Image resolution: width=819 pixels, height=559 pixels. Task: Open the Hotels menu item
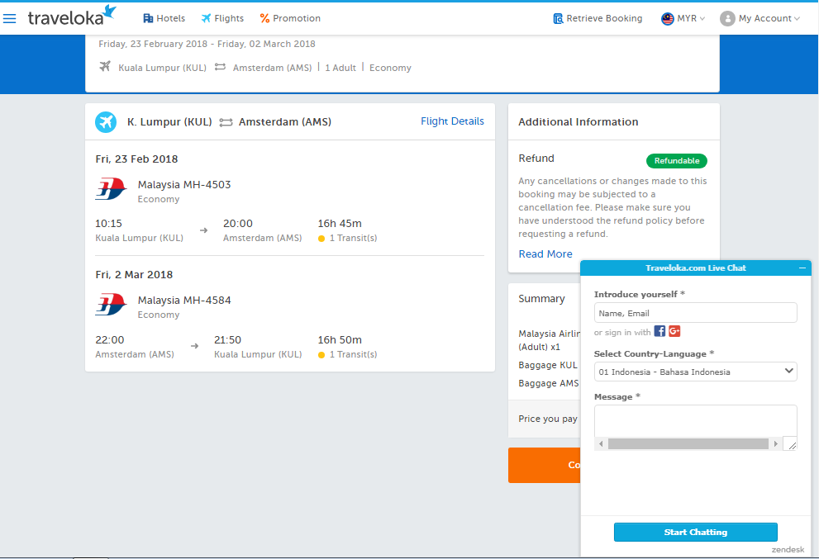click(164, 18)
